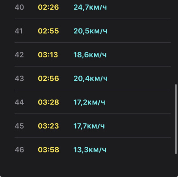Click the 18,6км/ч speed value
Image resolution: width=178 pixels, height=177 pixels.
pyautogui.click(x=90, y=55)
